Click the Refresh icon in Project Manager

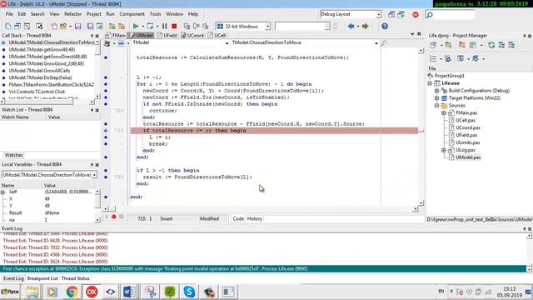point(491,45)
